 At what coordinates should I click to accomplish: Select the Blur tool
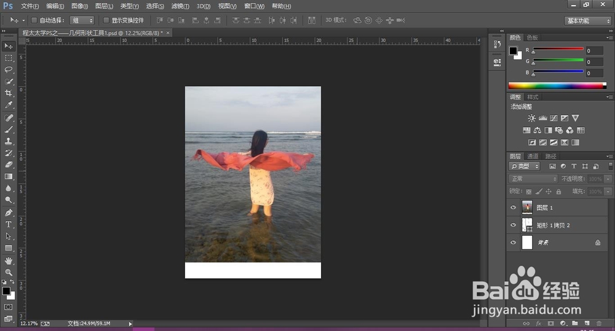8,189
